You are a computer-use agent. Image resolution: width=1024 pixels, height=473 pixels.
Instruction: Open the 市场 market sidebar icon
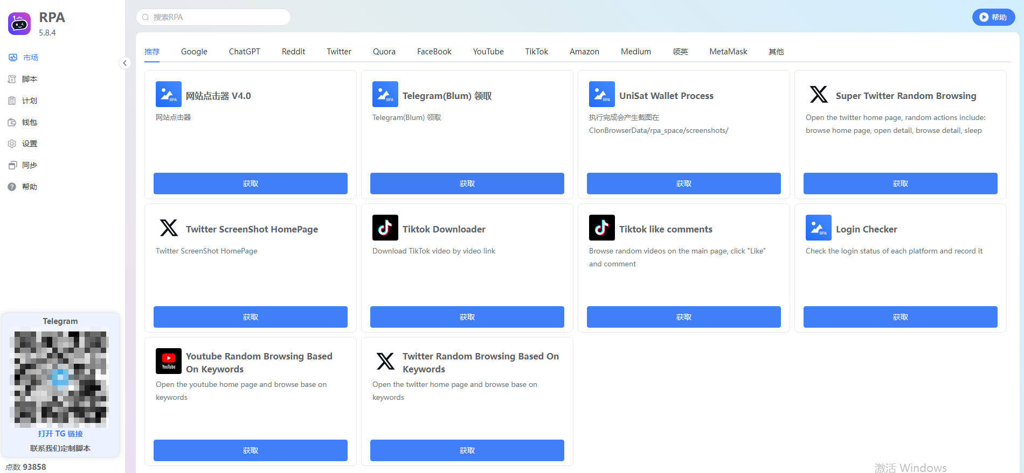[x=12, y=58]
